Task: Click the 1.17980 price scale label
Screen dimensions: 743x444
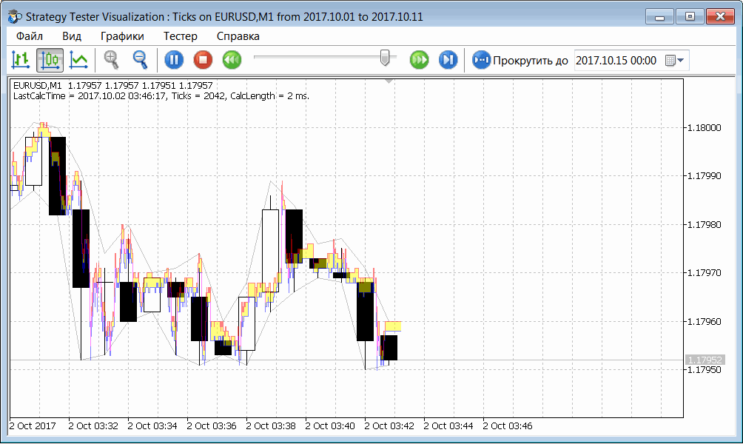Action: click(704, 225)
